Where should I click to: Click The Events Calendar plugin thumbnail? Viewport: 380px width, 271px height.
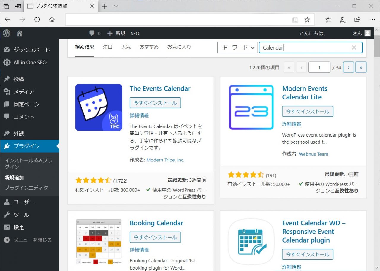click(x=99, y=107)
